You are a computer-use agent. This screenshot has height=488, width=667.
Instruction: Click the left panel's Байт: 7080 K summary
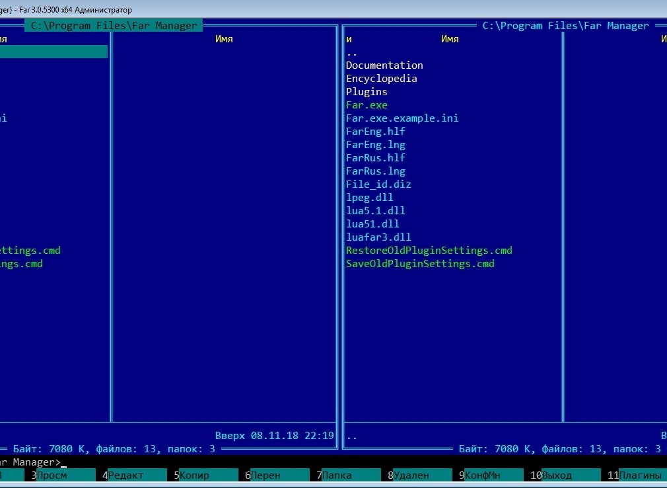(114, 449)
